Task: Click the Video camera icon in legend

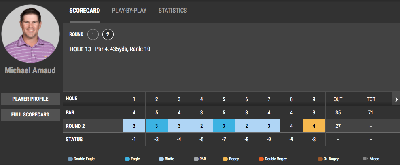Action: 366,159
